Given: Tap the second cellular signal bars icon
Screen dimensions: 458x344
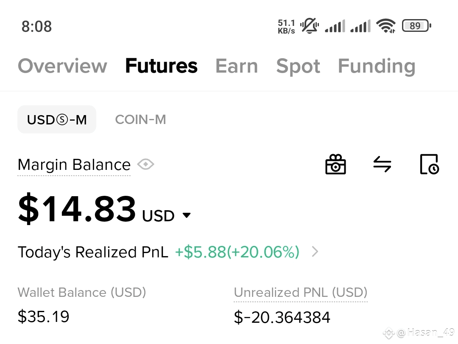Looking at the screenshot, I should click(x=360, y=26).
